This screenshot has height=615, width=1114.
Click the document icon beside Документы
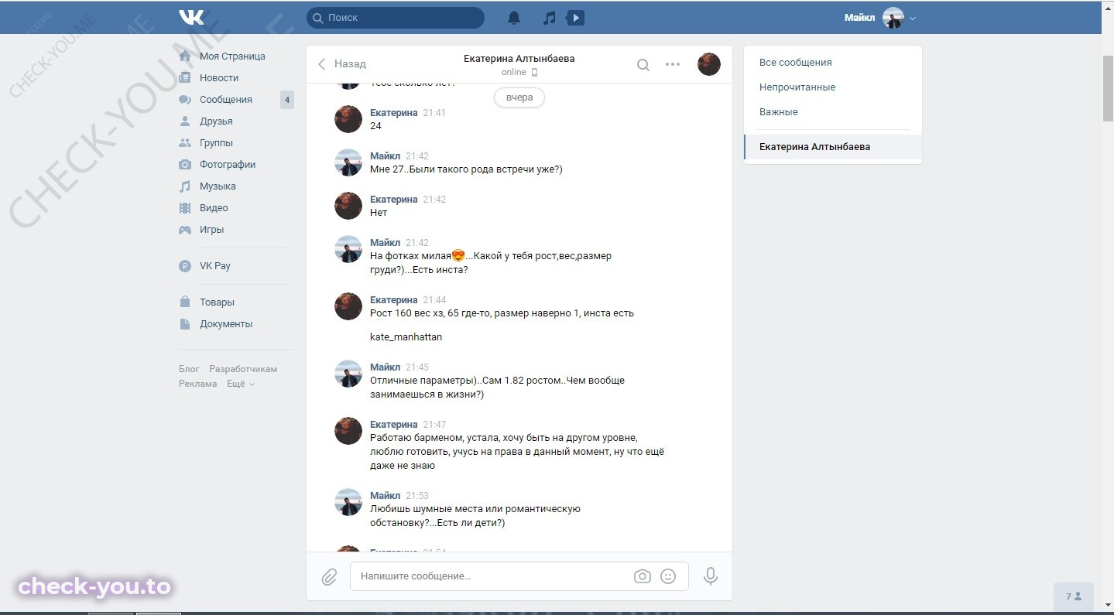tap(185, 324)
